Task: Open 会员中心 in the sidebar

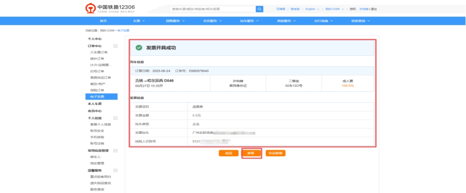Action: coord(95,111)
